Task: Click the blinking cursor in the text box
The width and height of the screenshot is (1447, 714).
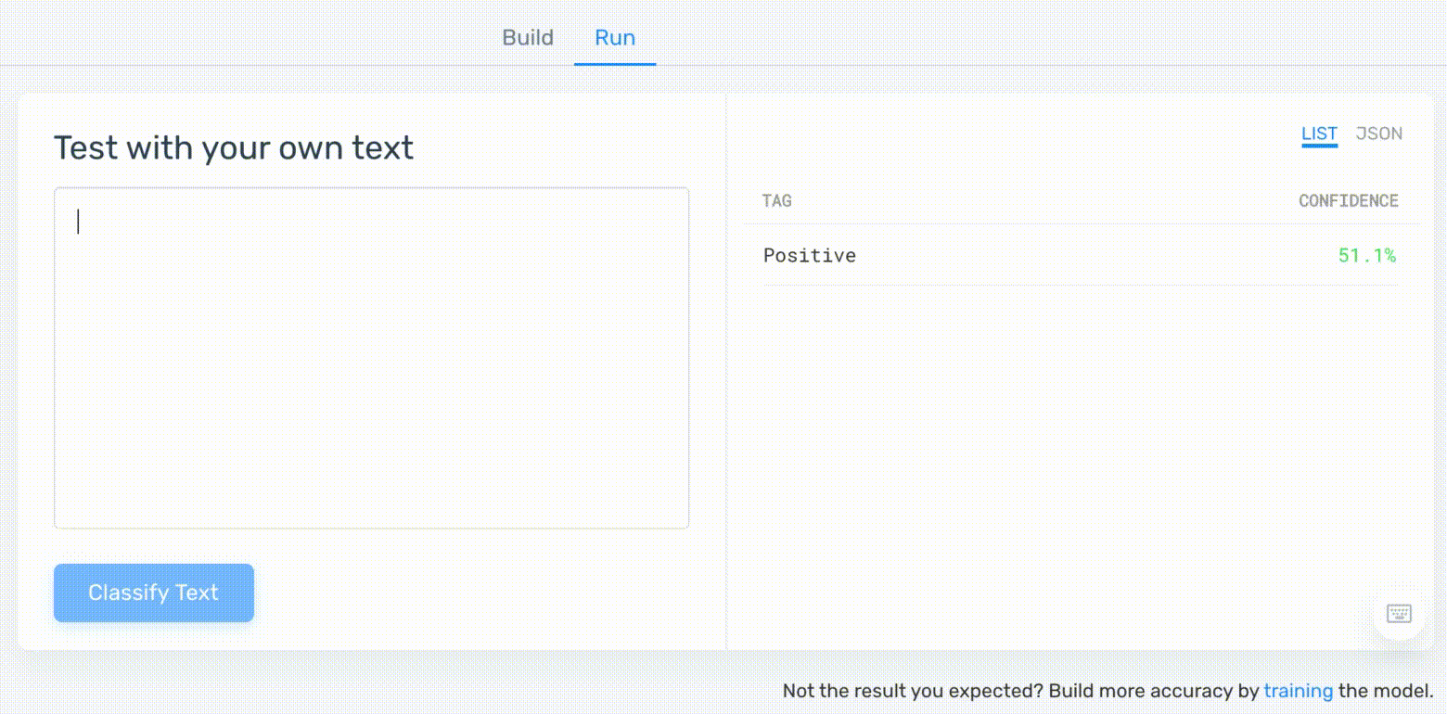Action: (79, 222)
